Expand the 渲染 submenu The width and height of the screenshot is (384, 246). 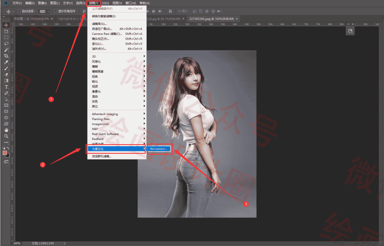pos(117,97)
